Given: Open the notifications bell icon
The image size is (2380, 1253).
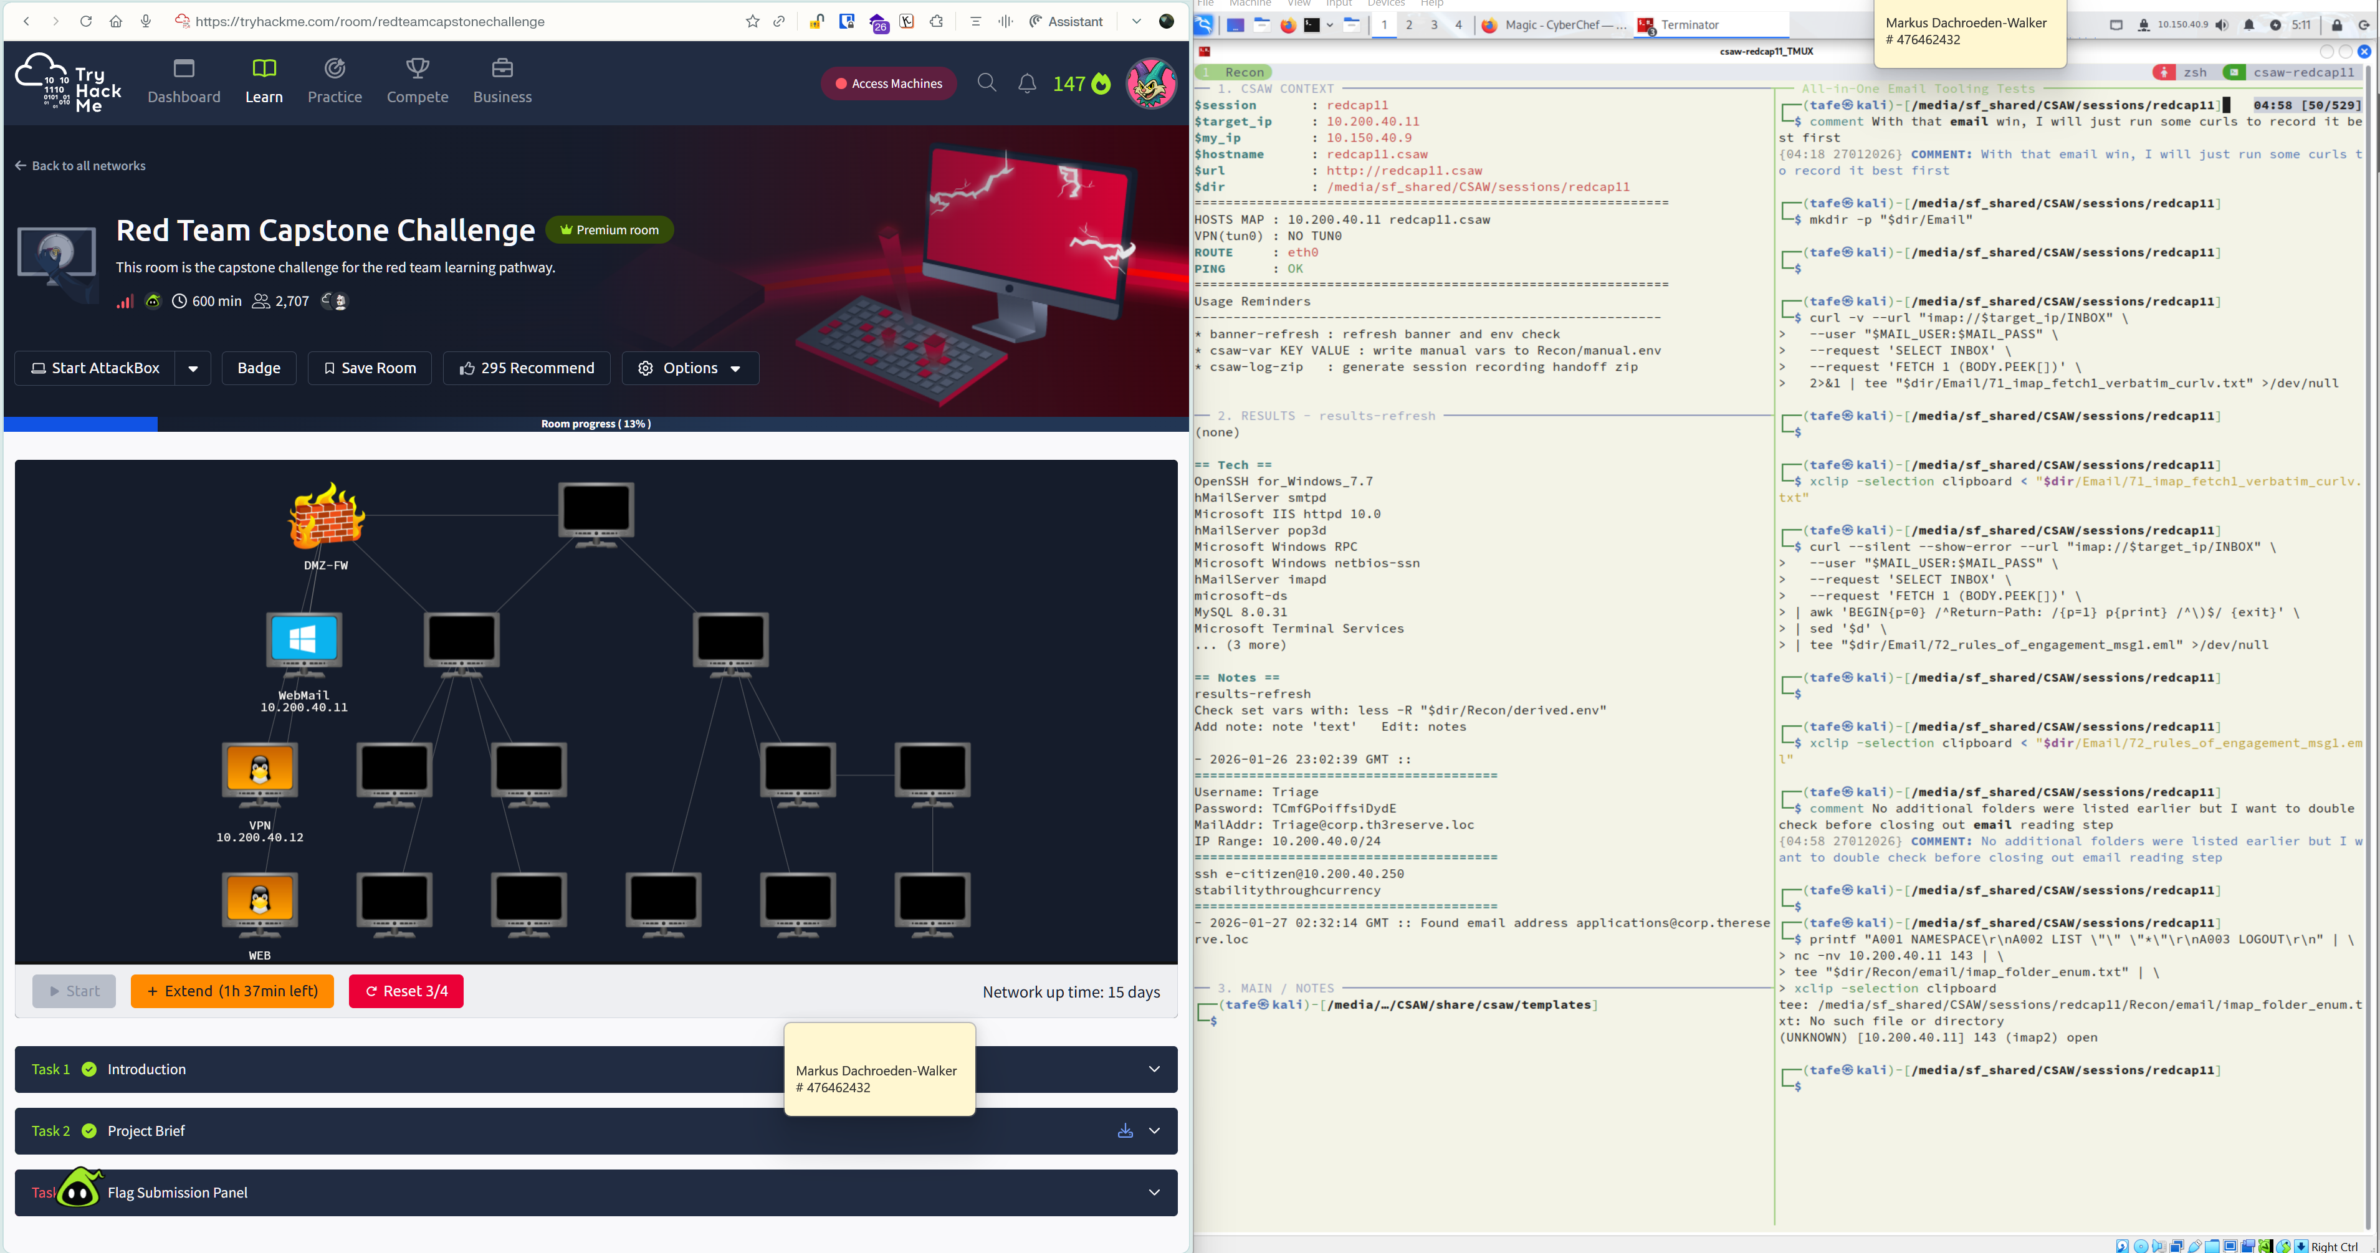Looking at the screenshot, I should [x=1026, y=83].
